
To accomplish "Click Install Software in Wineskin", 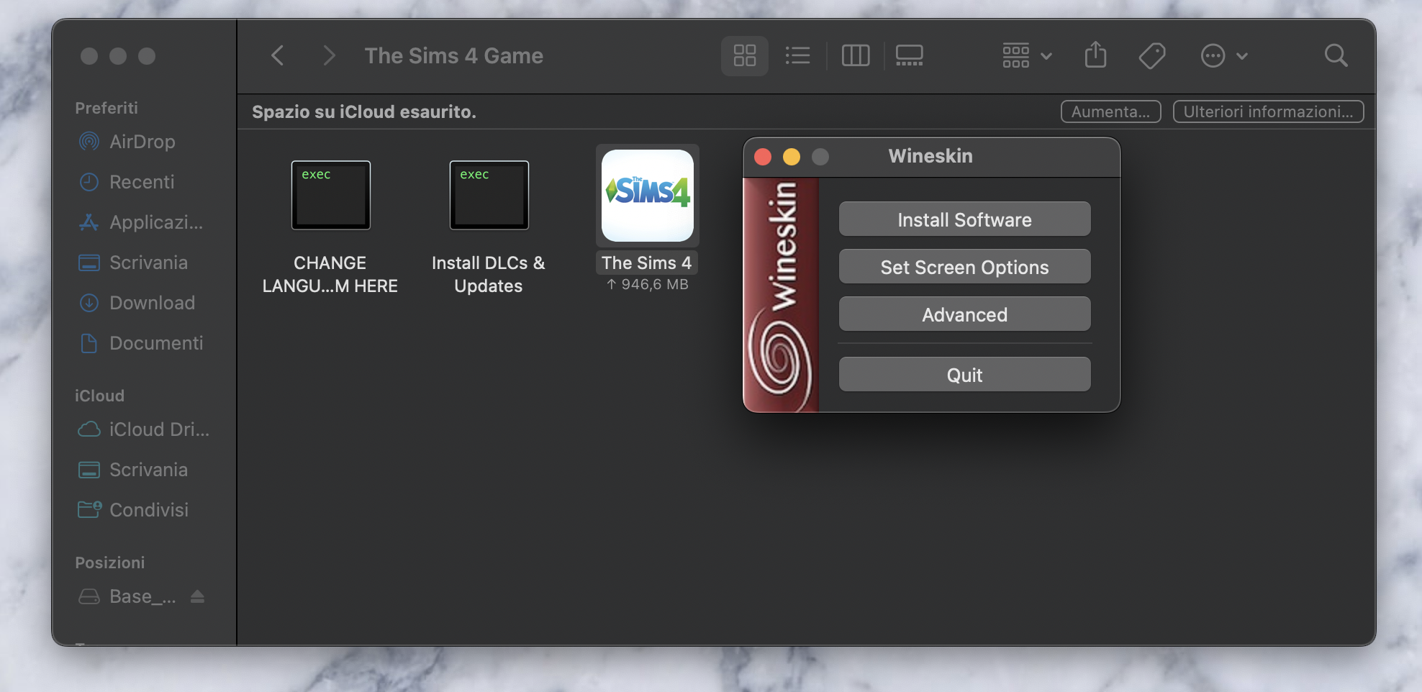I will tap(964, 219).
